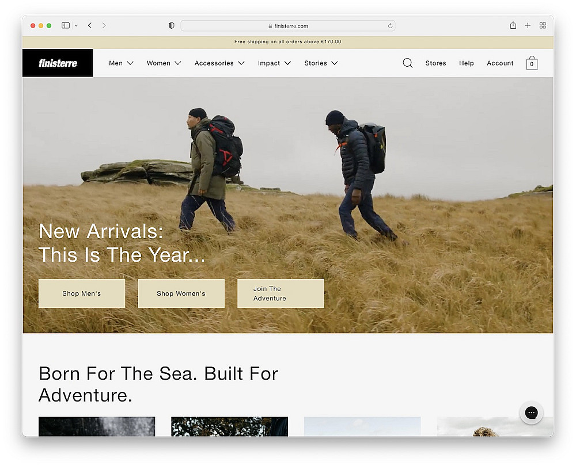Open the Accessories menu
Image resolution: width=576 pixels, height=466 pixels.
click(214, 63)
